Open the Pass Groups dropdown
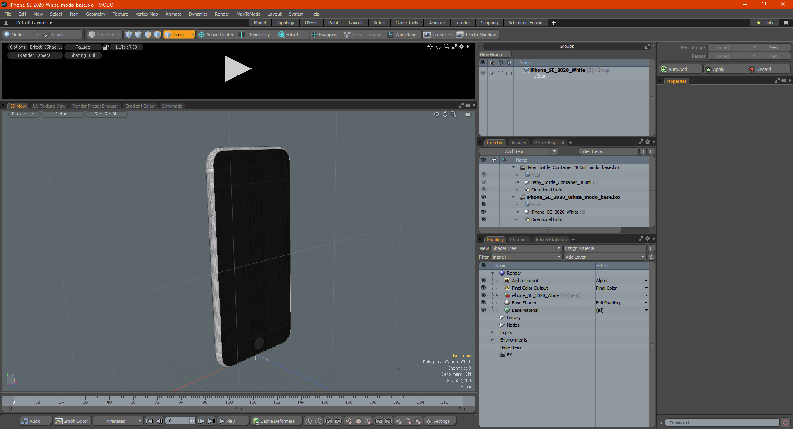 [732, 47]
